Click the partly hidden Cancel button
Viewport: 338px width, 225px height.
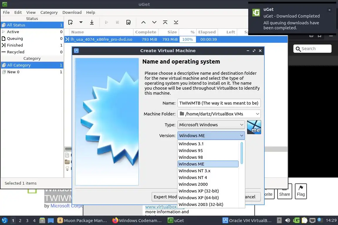tap(253, 197)
